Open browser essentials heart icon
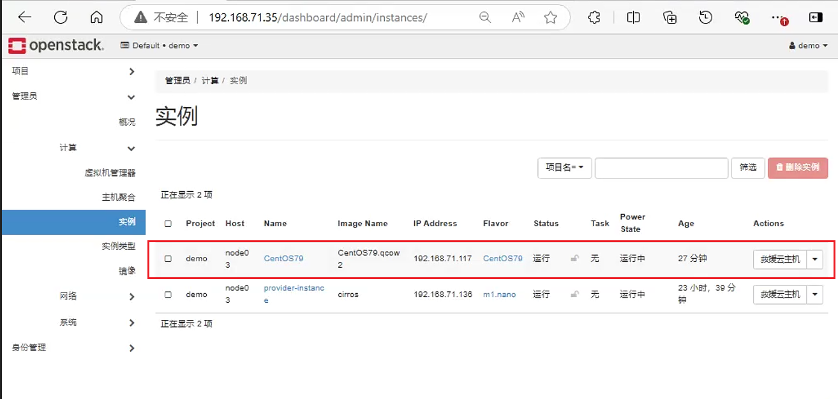The width and height of the screenshot is (838, 399). coord(742,18)
